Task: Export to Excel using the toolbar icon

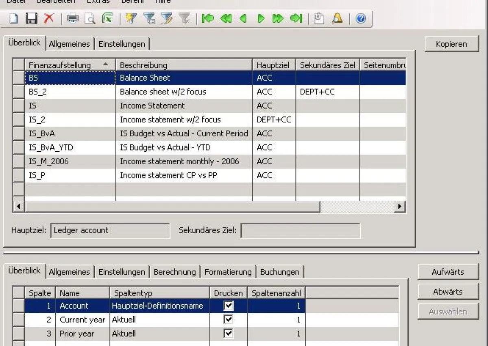Action: (x=107, y=19)
